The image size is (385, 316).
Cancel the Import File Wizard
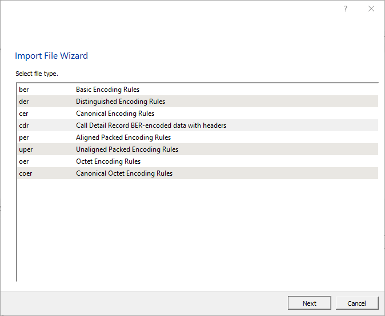click(357, 303)
